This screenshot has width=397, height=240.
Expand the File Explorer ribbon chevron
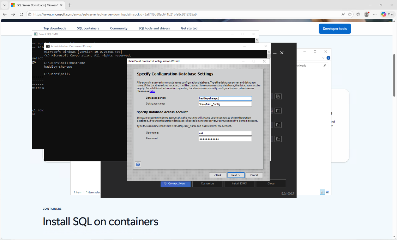pos(323,58)
